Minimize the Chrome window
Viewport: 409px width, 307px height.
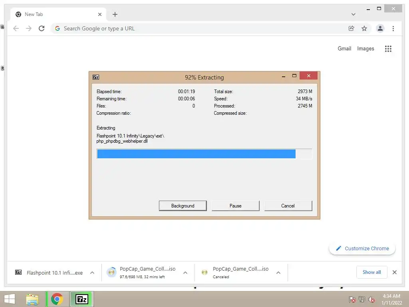coord(368,9)
